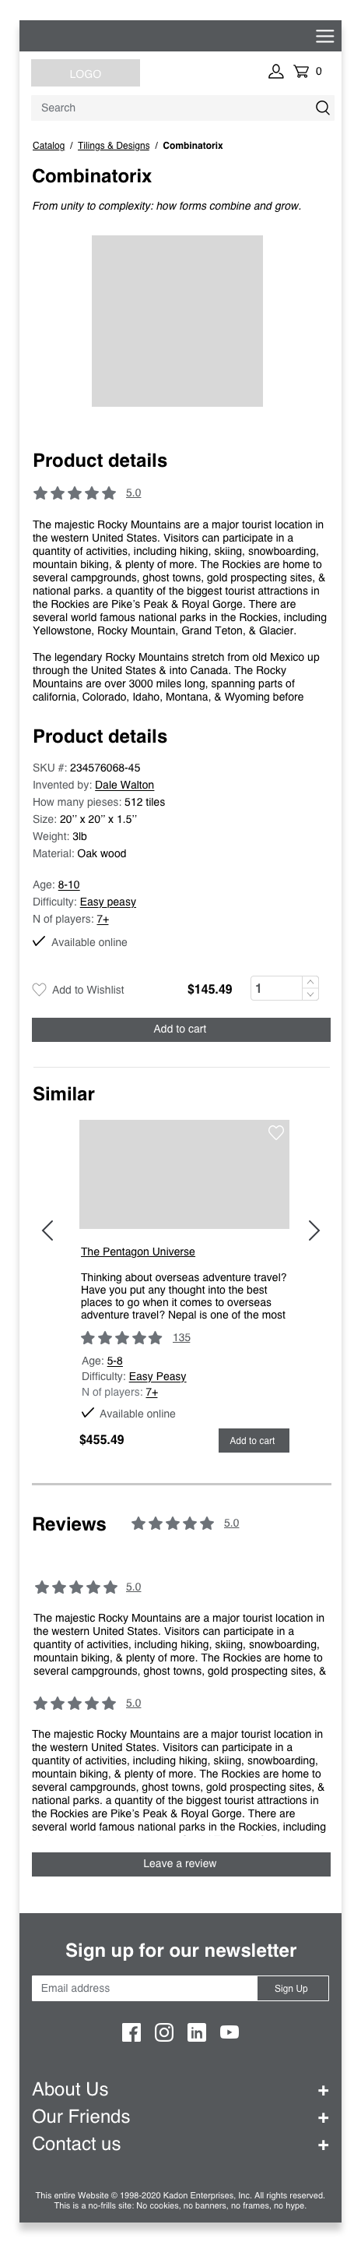The image size is (361, 2242).
Task: Click the Email address field
Action: tap(145, 1988)
